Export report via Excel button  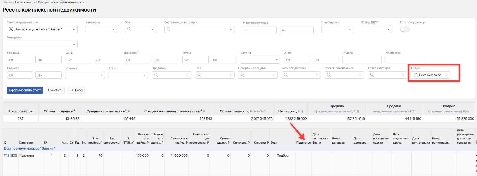tap(76, 90)
